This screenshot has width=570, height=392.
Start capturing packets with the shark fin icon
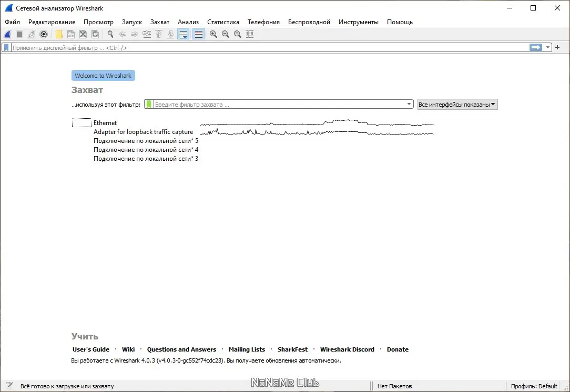(8, 34)
